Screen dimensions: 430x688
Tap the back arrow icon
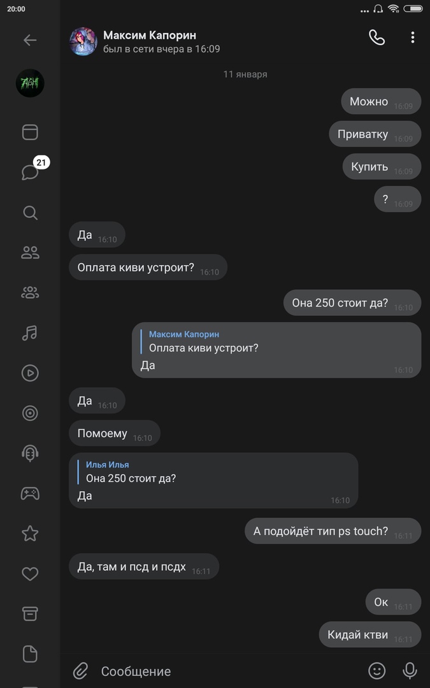30,40
